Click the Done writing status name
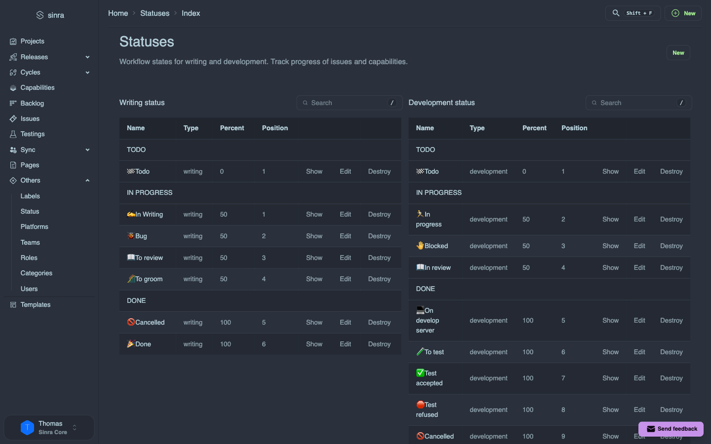 [143, 344]
